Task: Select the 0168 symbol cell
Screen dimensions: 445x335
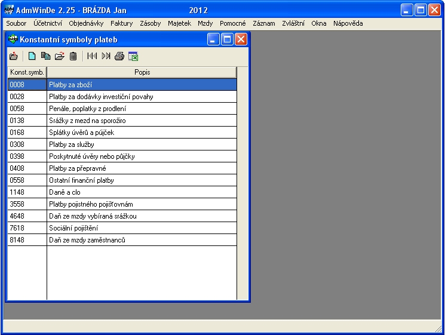Action: (x=27, y=132)
